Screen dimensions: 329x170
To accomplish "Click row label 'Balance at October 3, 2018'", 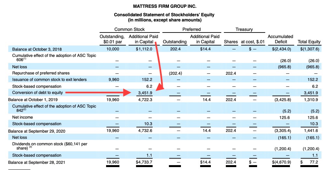I will point(37,49).
